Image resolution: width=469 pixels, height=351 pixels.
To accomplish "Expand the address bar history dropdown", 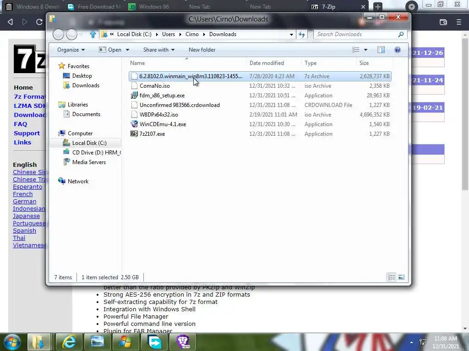I will point(291,35).
